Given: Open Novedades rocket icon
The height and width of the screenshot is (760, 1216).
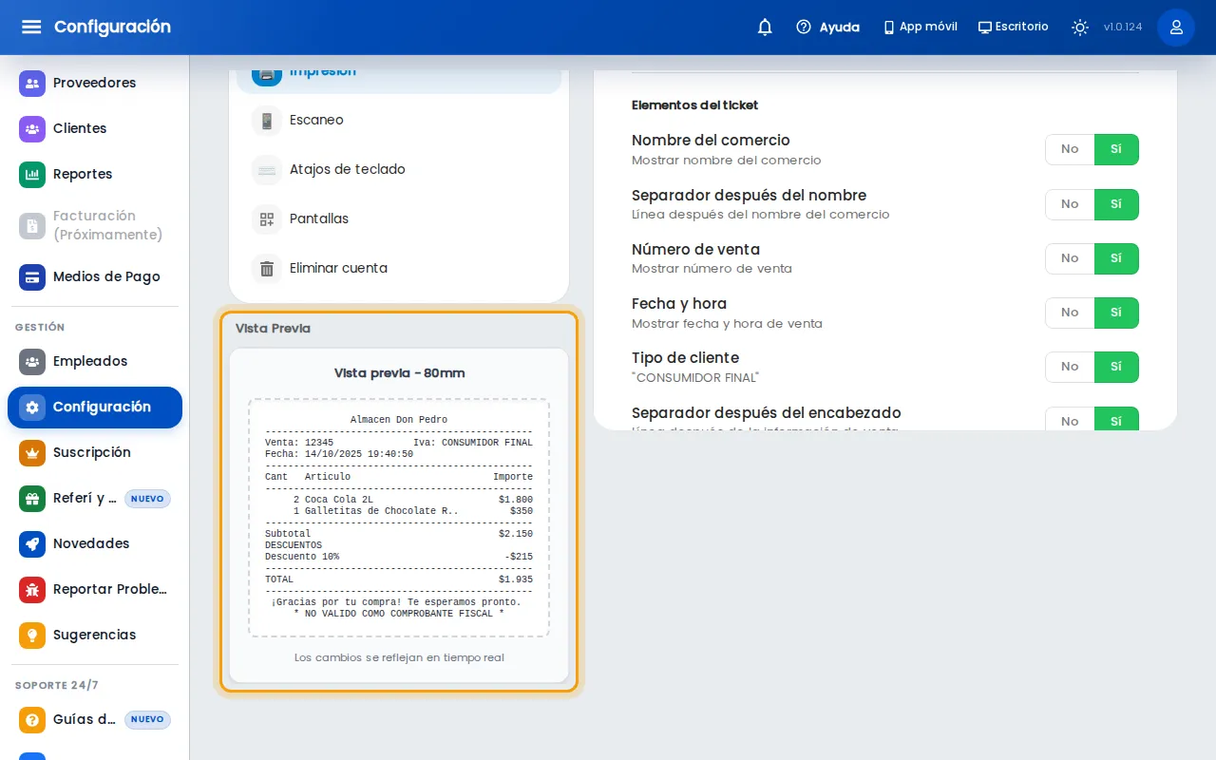Looking at the screenshot, I should click(32, 543).
